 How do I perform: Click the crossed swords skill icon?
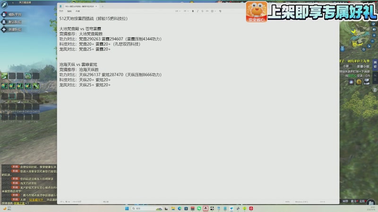pos(36,86)
